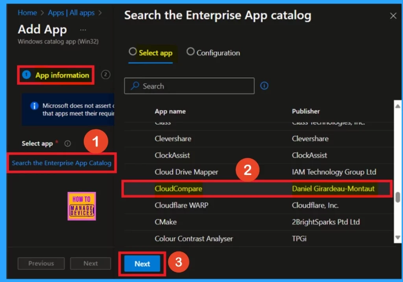The height and width of the screenshot is (282, 403).
Task: Click publisher Daniel Girardeau-Montaut
Action: tap(333, 188)
